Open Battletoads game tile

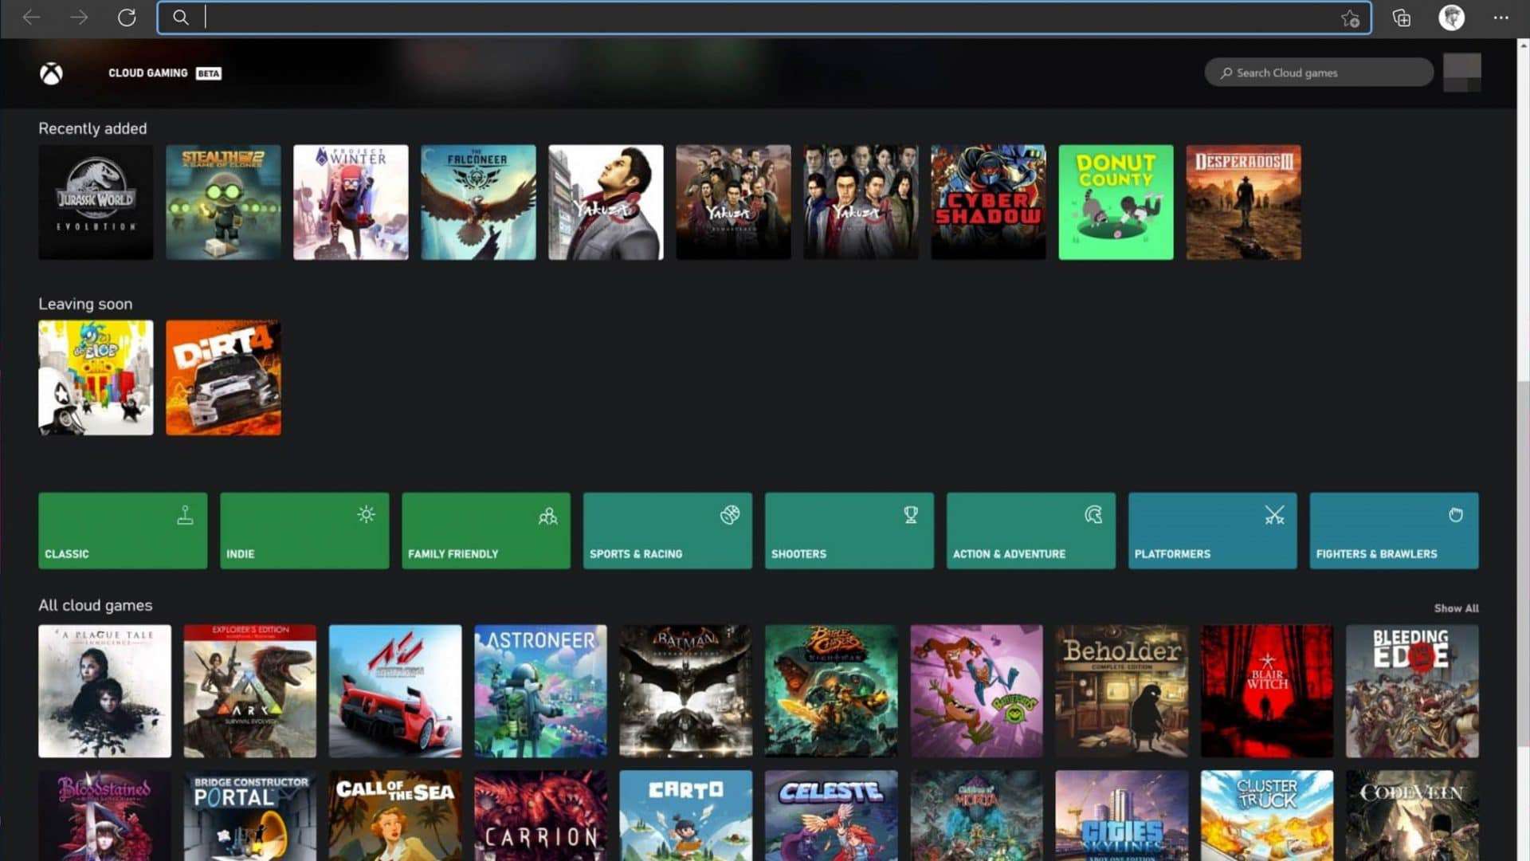coord(976,691)
